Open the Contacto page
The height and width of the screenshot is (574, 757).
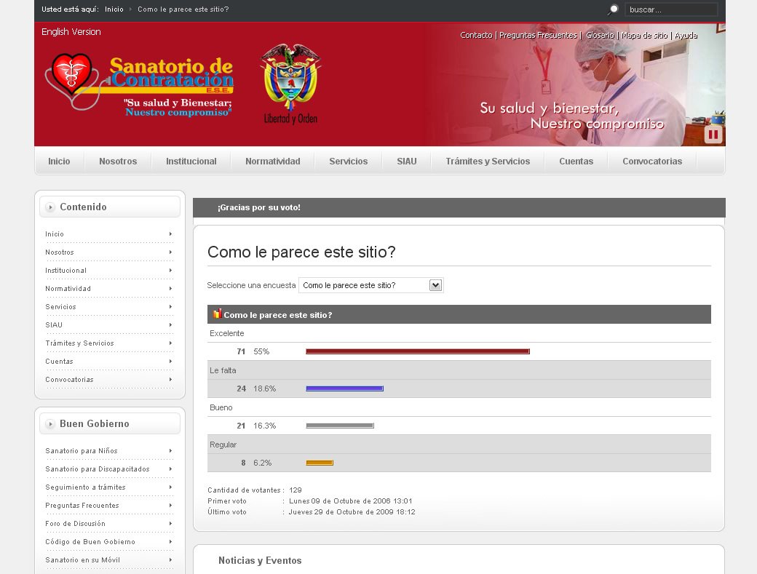(x=475, y=35)
